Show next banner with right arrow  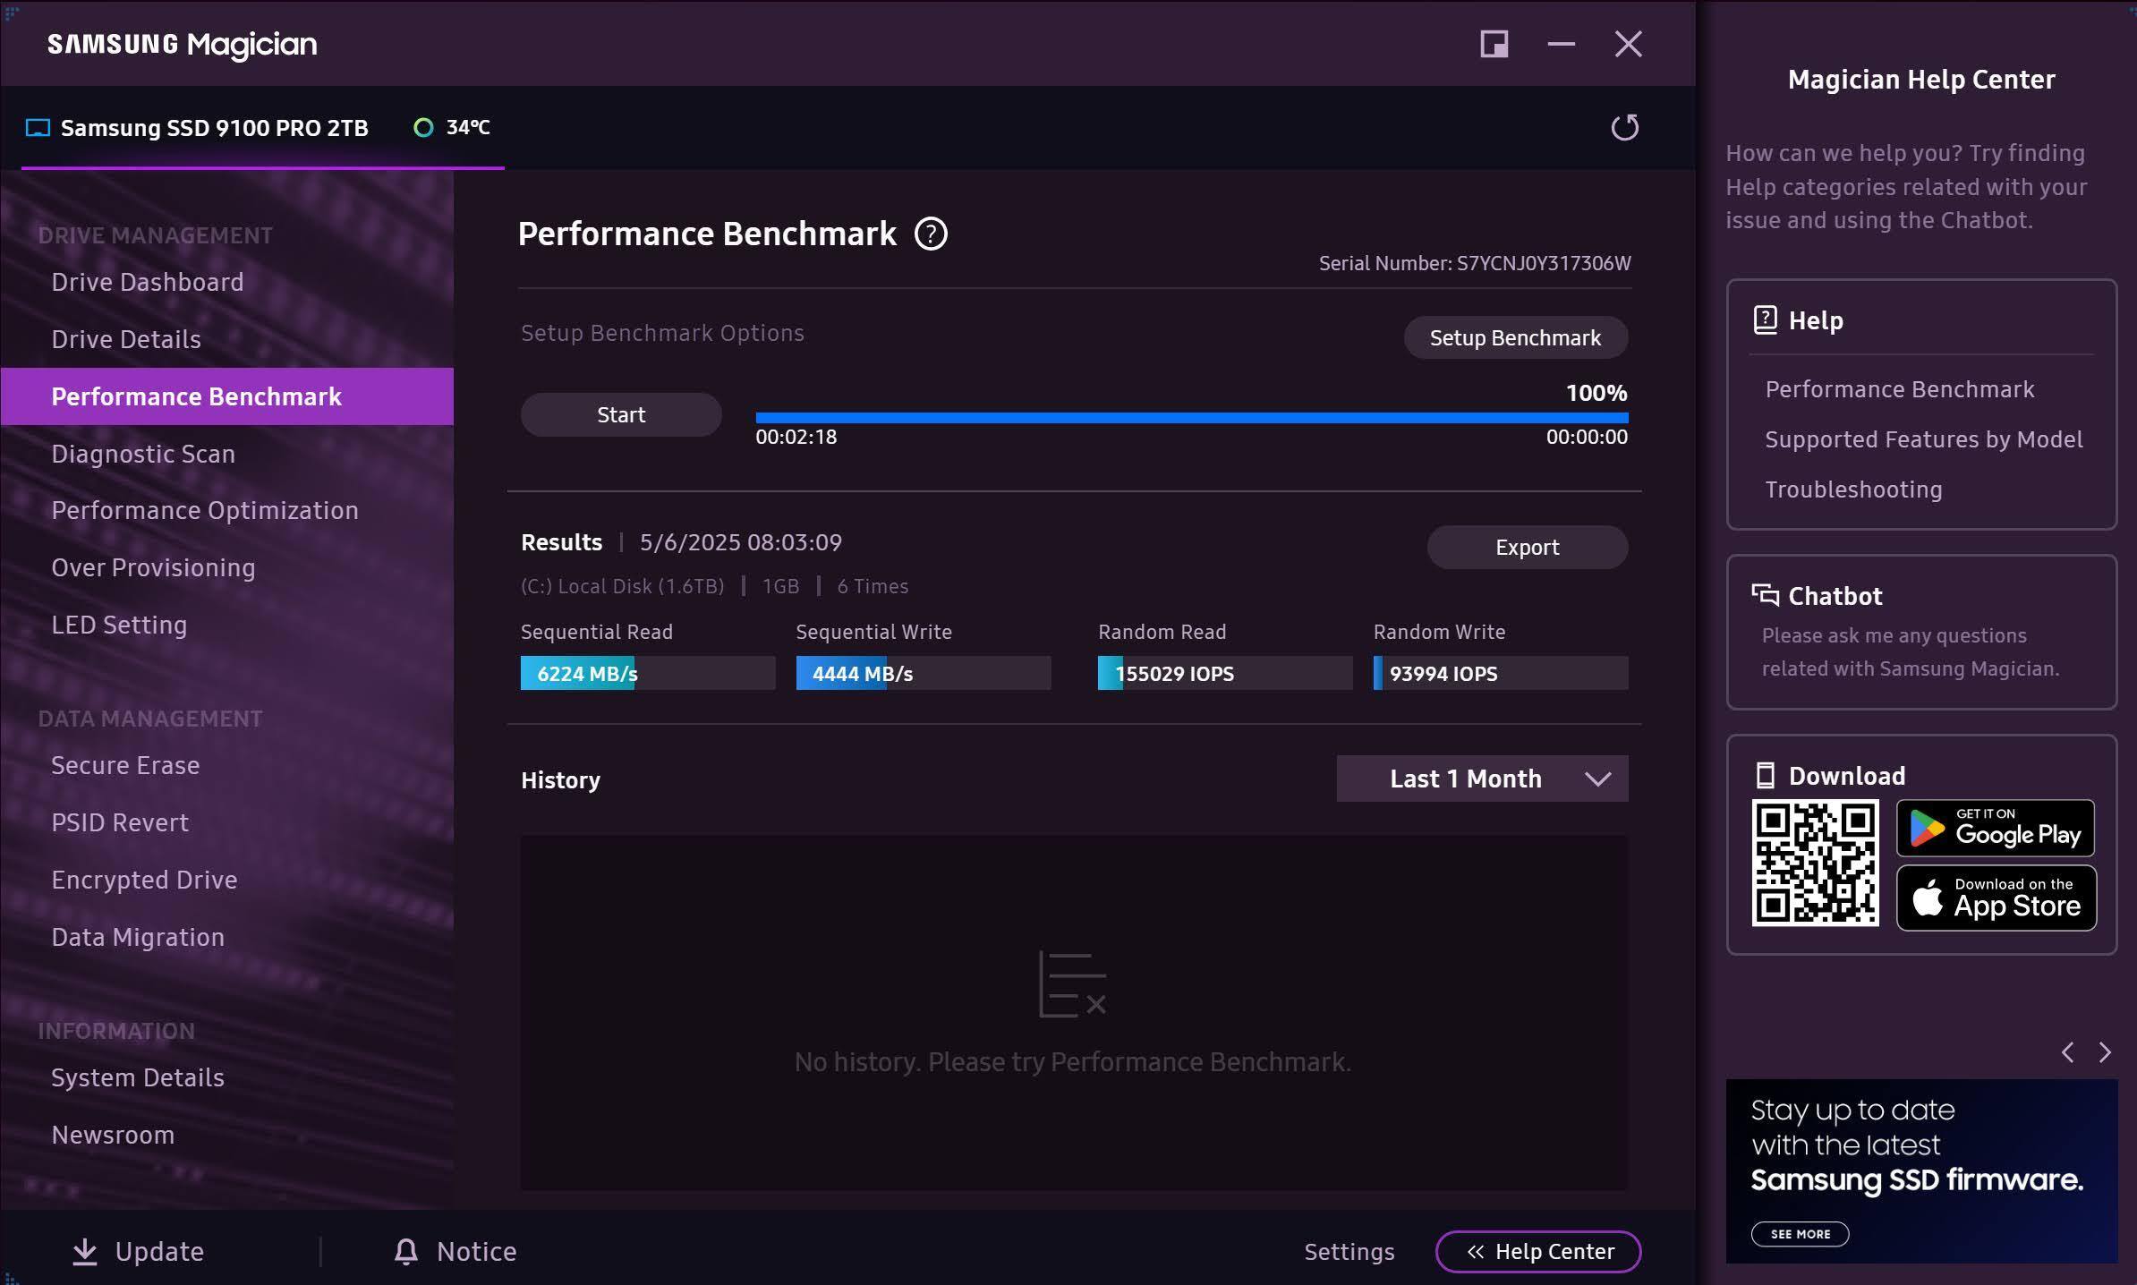pyautogui.click(x=2105, y=1052)
